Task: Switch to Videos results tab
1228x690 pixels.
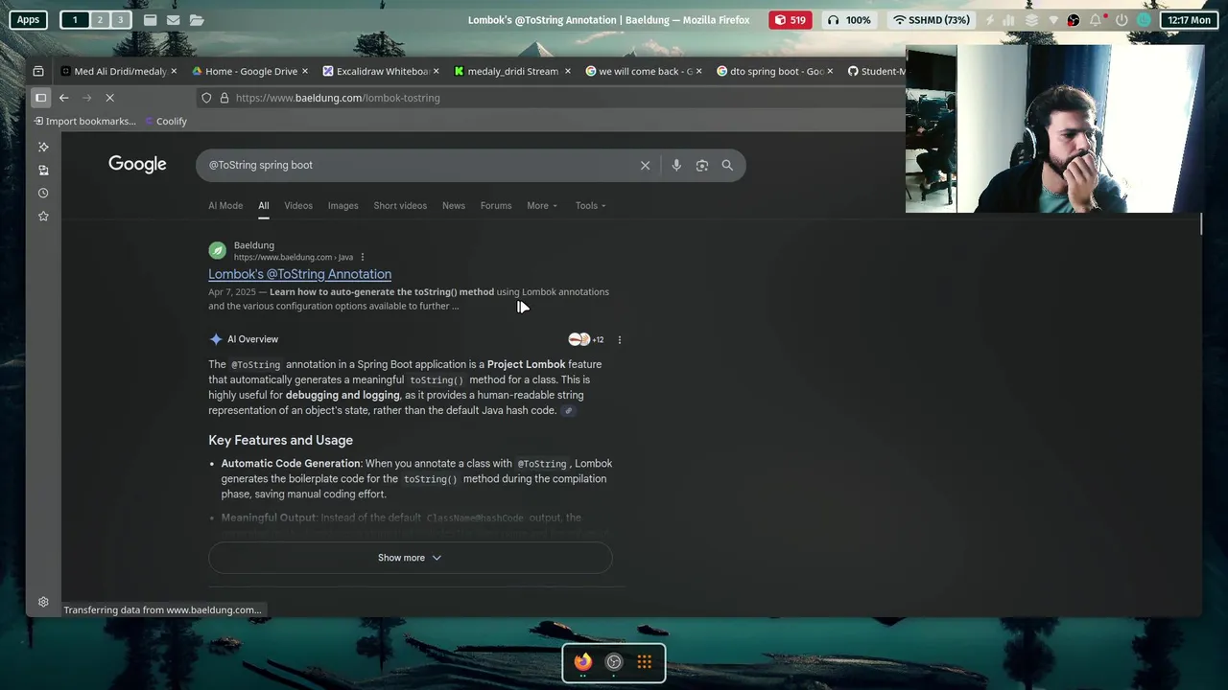Action: [298, 205]
